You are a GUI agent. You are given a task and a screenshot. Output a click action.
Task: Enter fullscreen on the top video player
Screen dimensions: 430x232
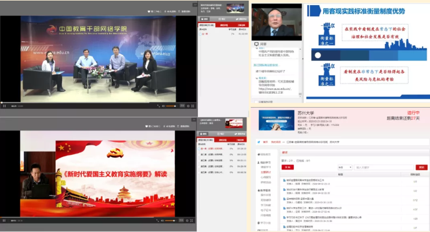tap(192, 106)
